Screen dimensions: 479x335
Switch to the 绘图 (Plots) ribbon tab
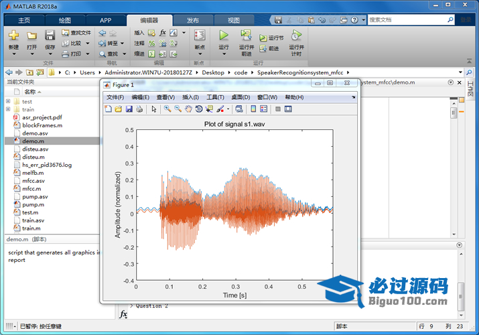[65, 20]
